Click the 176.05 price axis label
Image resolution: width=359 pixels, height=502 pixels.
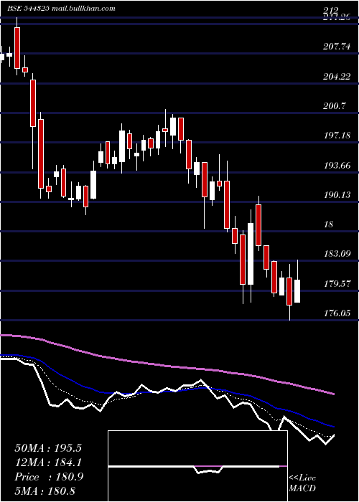pos(337,313)
